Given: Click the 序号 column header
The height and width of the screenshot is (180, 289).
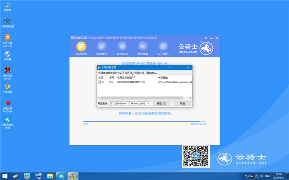Looking at the screenshot, I should coord(112,77).
